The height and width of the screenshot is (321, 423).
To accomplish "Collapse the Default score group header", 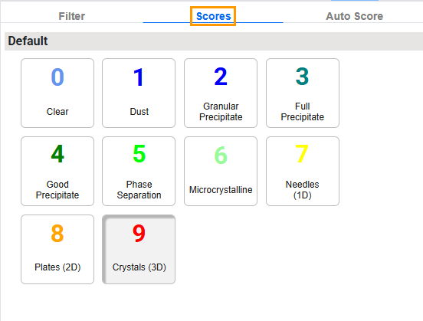I will 214,41.
